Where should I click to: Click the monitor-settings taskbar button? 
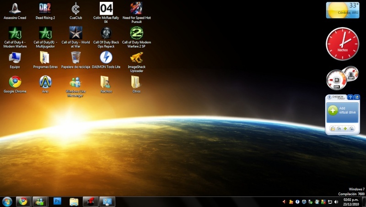pos(107,202)
